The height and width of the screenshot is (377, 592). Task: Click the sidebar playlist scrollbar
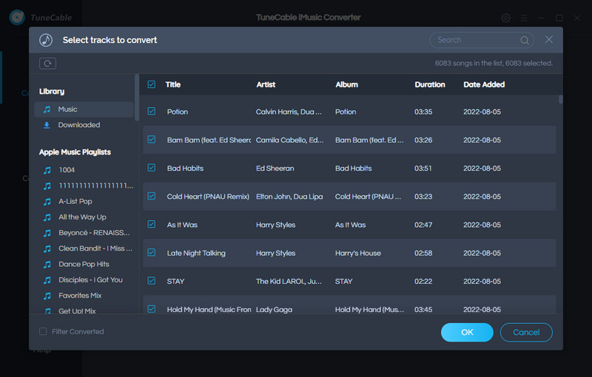click(137, 98)
